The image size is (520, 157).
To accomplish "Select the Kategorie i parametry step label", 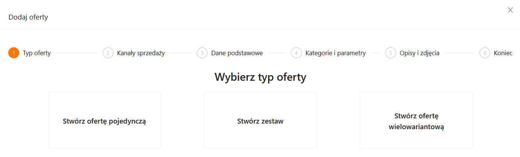I will tap(335, 53).
